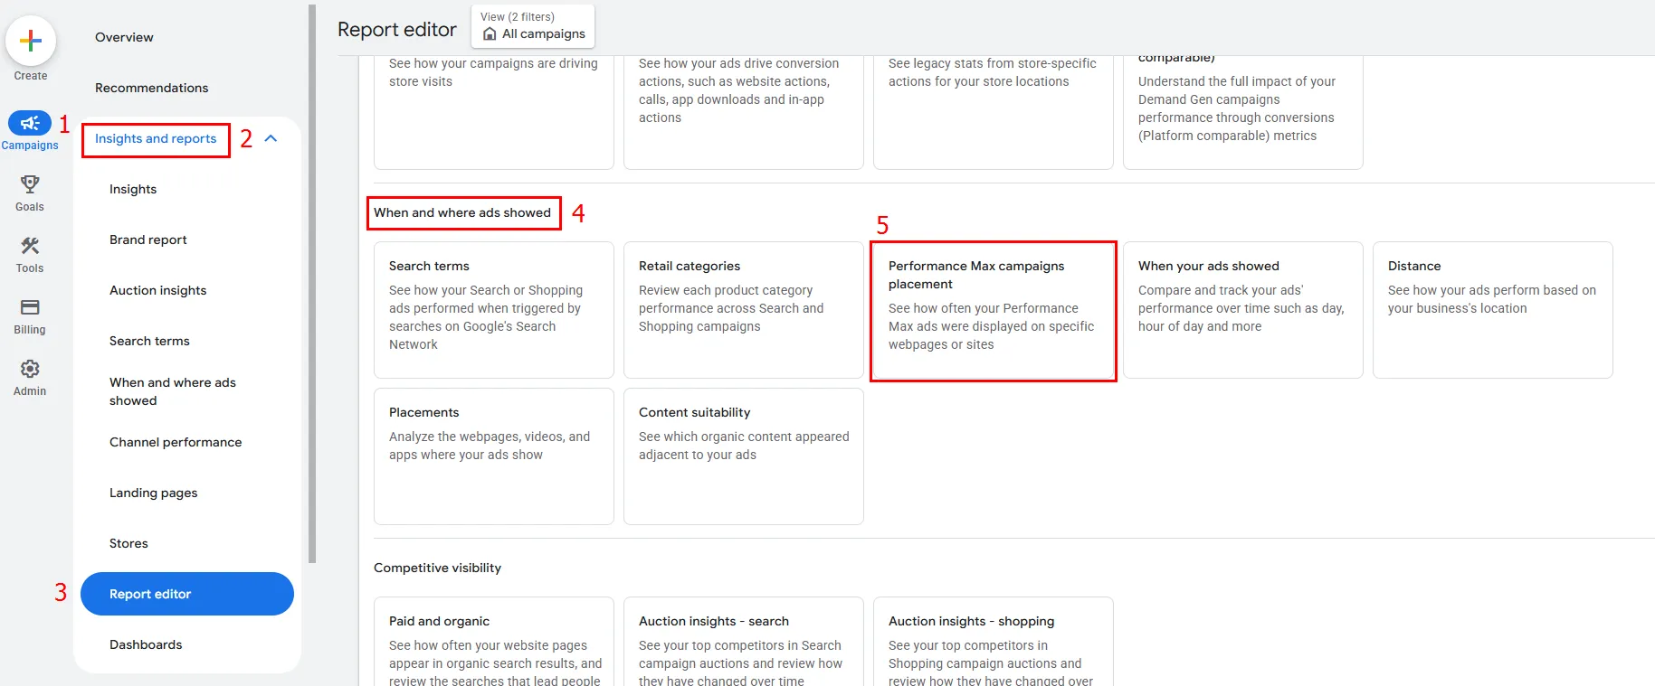Open the card about ads driving conversion actions
Screen dimensions: 1655x686
coord(744,112)
